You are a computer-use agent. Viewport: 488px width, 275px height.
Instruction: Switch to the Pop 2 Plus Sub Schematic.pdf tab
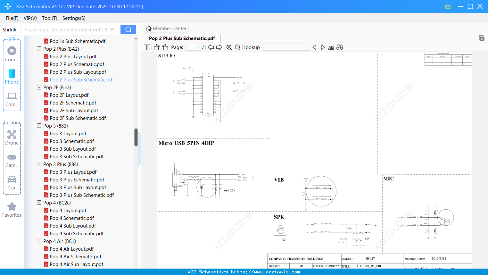[182, 38]
